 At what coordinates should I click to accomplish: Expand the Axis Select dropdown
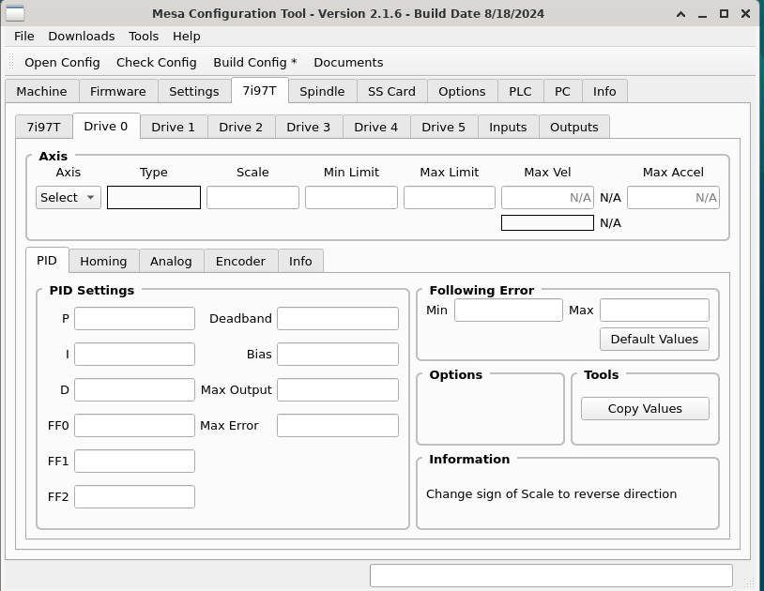(69, 198)
